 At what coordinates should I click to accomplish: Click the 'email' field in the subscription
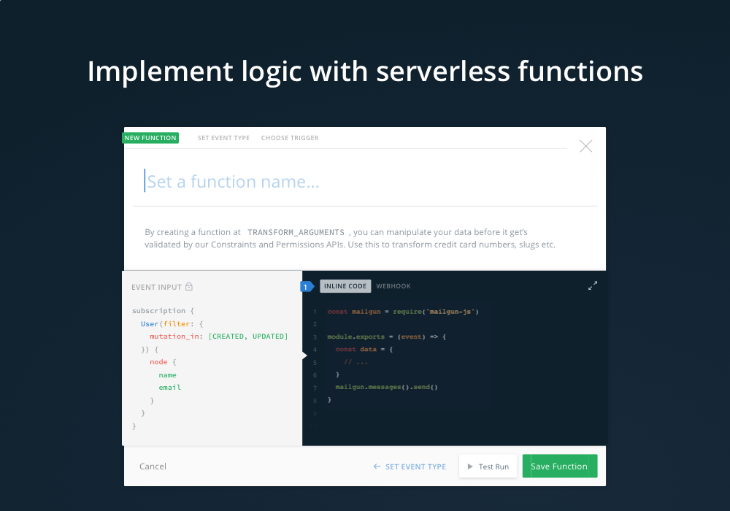coord(169,387)
